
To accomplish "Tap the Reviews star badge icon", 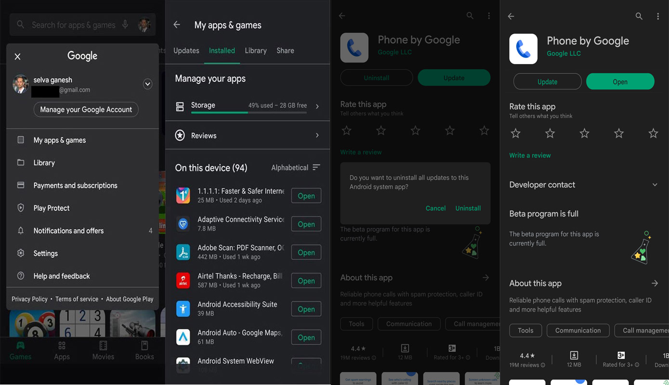I will [x=180, y=135].
